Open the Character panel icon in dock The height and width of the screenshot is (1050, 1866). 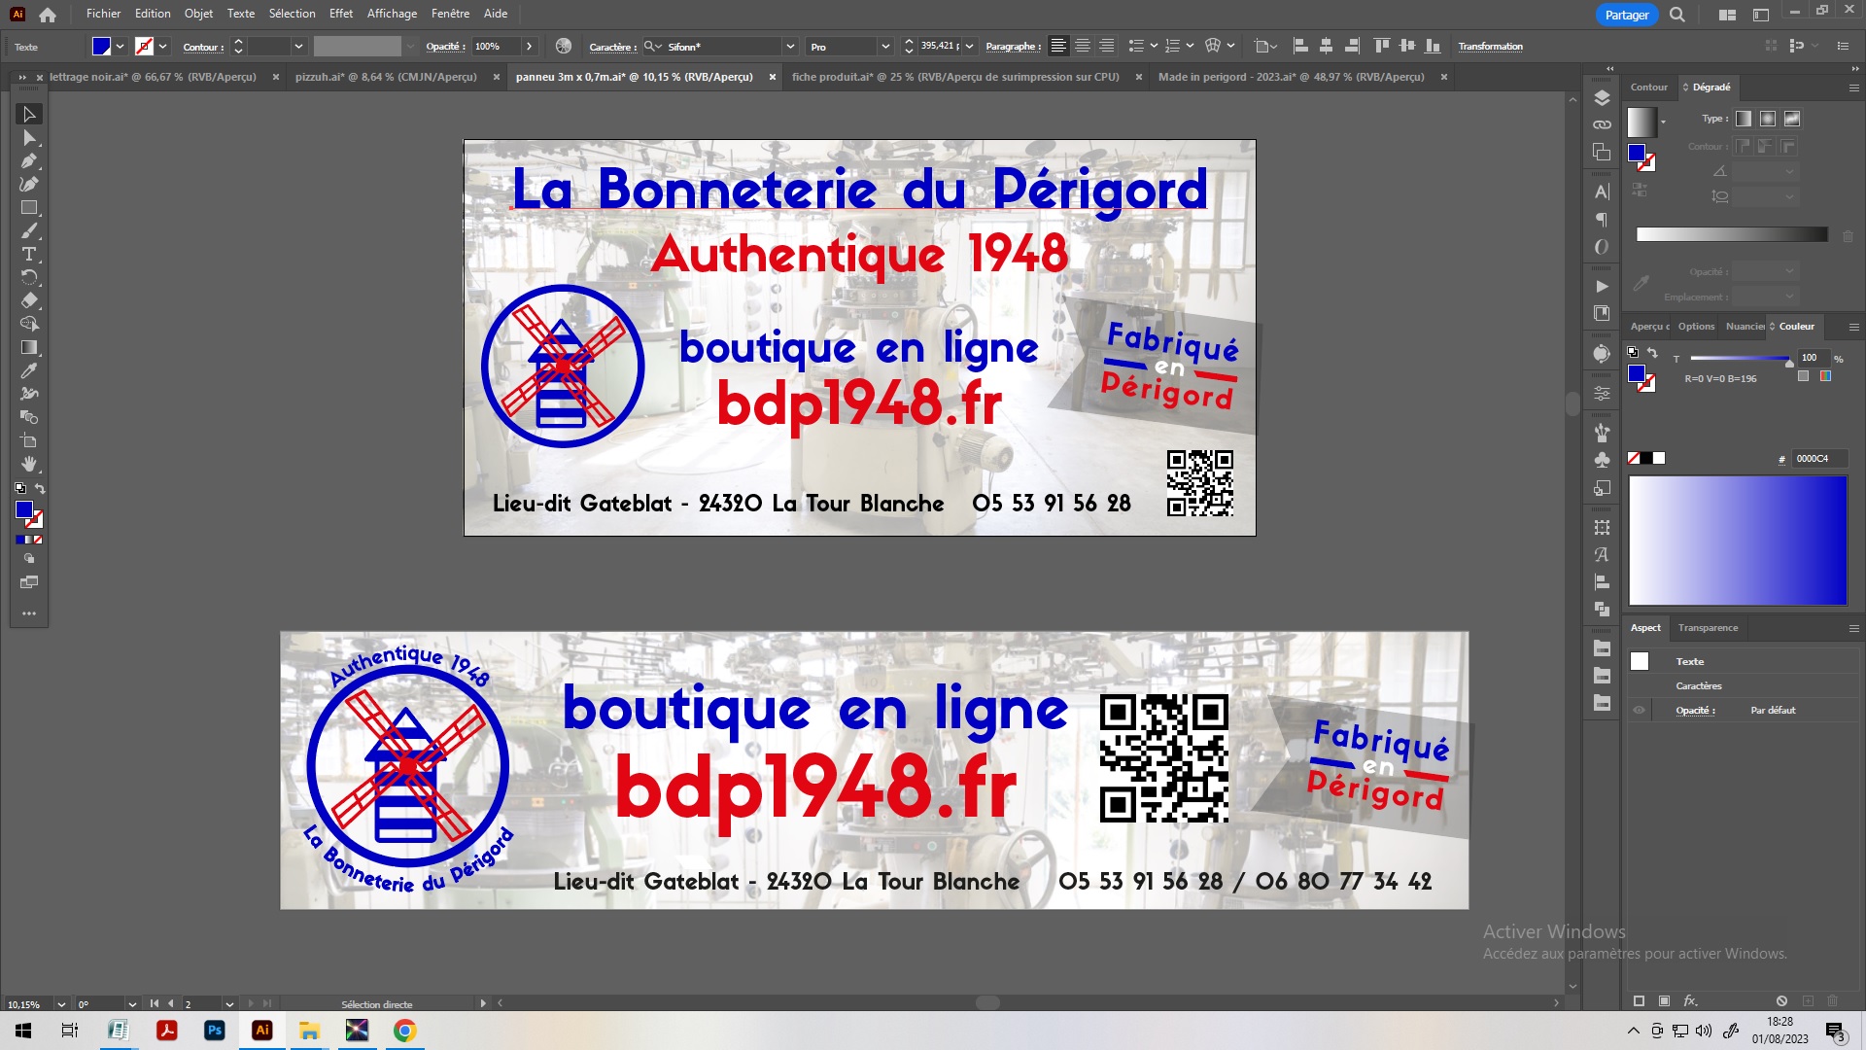point(1602,192)
